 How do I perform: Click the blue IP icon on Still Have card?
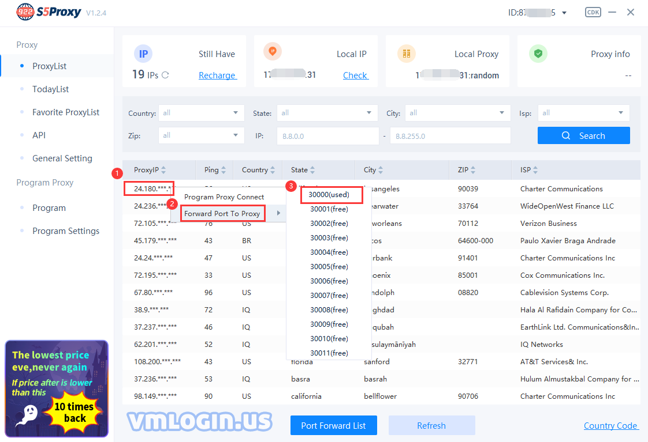click(143, 54)
